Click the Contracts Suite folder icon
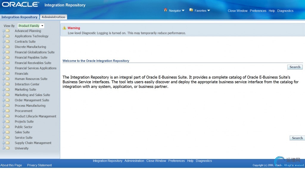The width and height of the screenshot is (305, 170). pos(7,41)
